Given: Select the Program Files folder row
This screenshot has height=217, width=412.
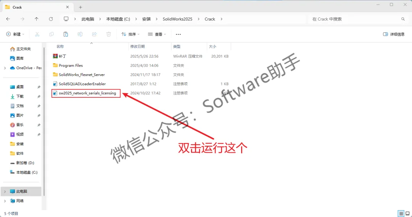Looking at the screenshot, I should (141, 65).
